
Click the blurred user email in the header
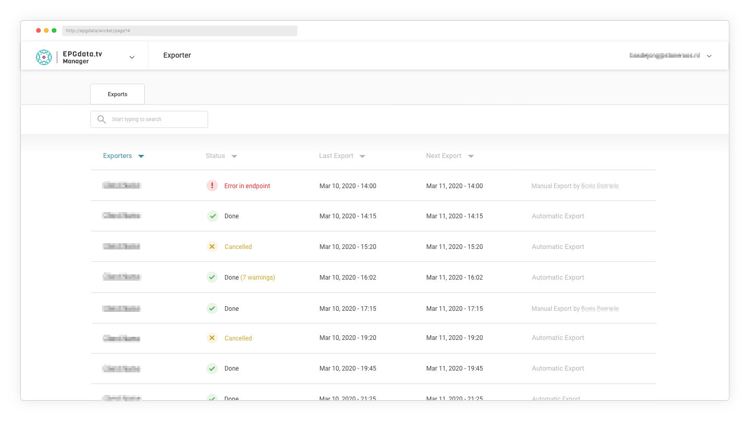pos(664,56)
